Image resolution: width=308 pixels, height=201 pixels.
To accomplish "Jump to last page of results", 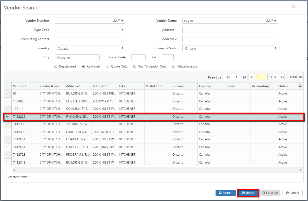I will [282, 77].
